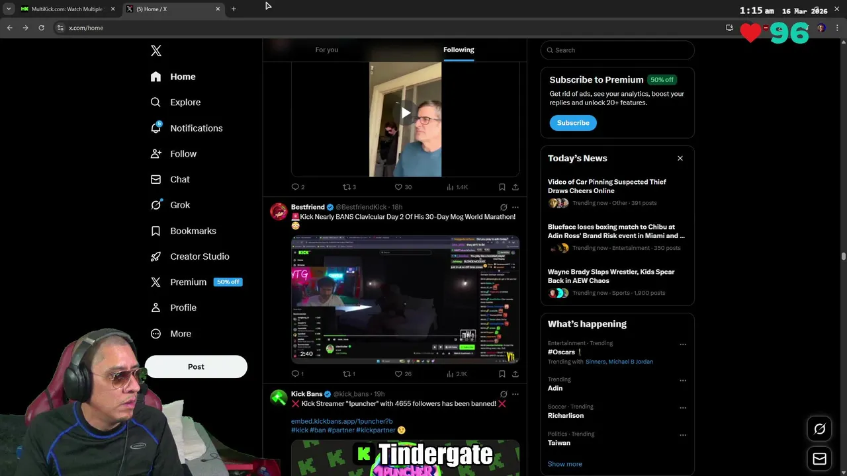Share Bestfriend's post with 2.1K views
This screenshot has width=847, height=476.
515,374
